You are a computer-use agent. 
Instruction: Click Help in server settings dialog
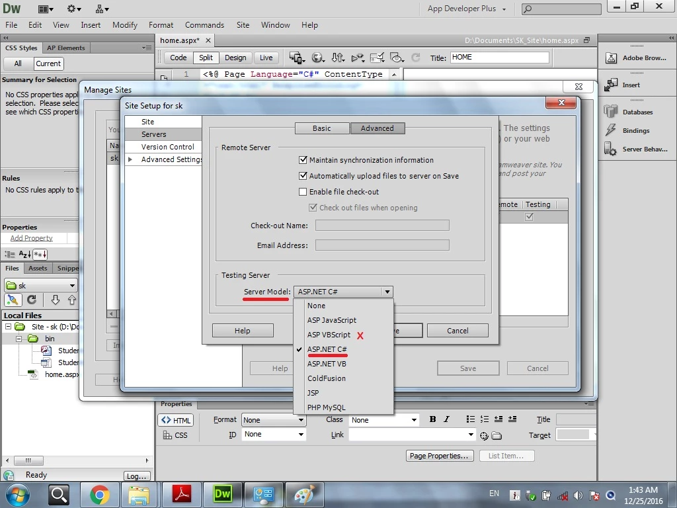pyautogui.click(x=242, y=331)
